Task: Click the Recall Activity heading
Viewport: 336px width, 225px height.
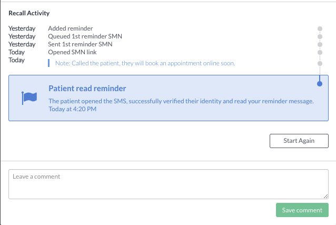Action: (29, 13)
